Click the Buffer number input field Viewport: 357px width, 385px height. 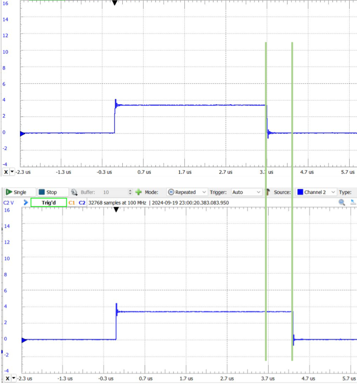click(x=112, y=192)
